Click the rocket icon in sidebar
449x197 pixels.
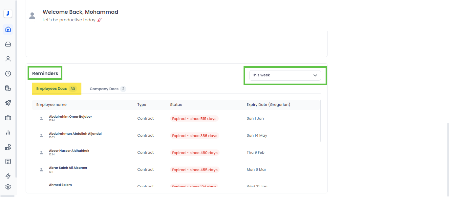pos(8,103)
